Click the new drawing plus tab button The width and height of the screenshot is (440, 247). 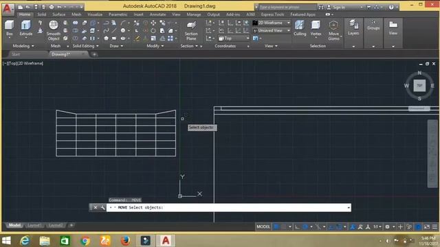click(x=94, y=54)
